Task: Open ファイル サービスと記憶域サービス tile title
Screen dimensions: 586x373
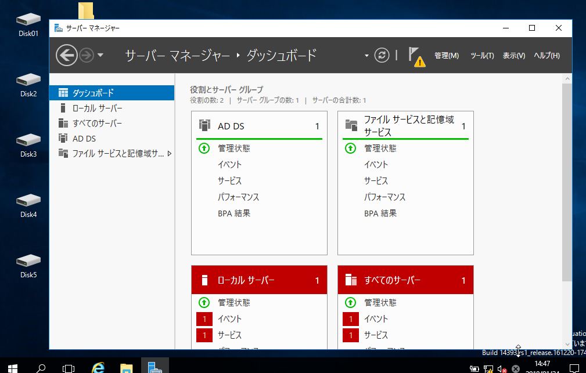Action: pos(409,126)
